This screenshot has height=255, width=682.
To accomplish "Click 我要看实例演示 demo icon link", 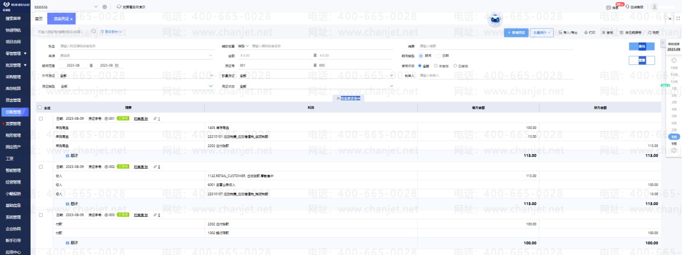I will pos(119,7).
